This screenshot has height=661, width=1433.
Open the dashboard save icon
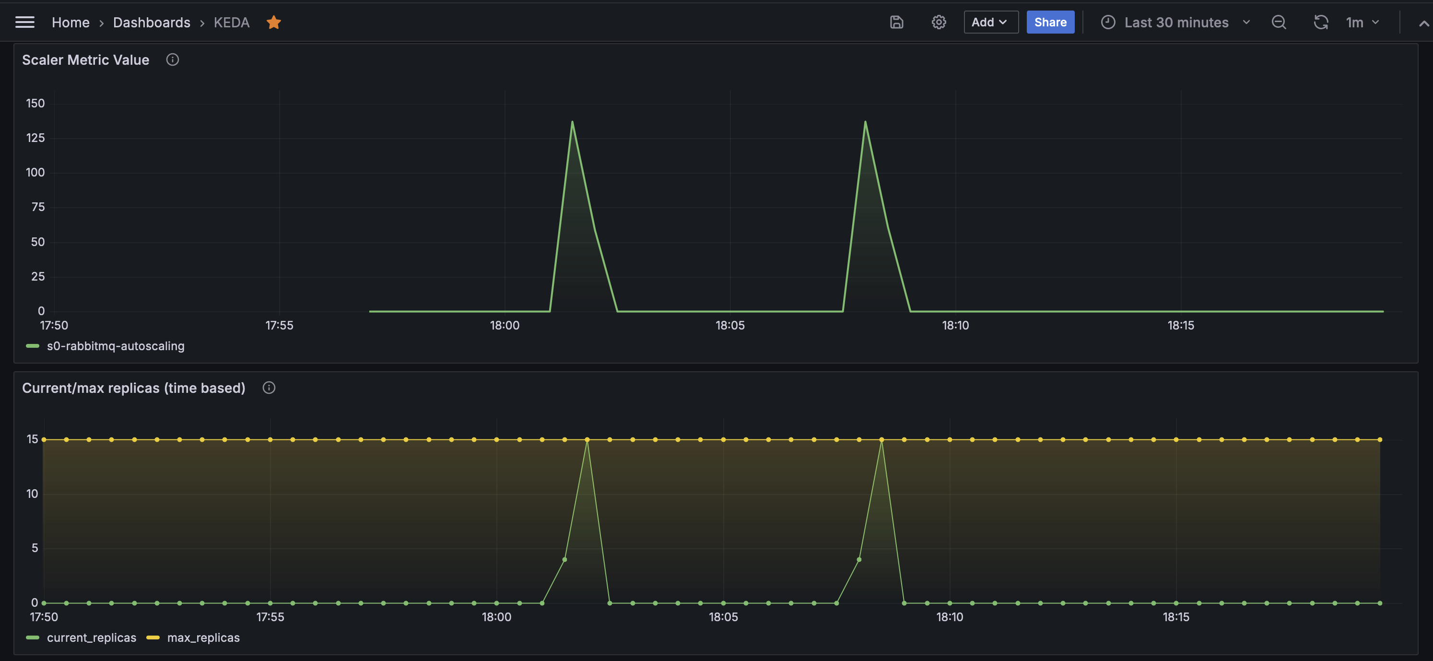click(896, 22)
